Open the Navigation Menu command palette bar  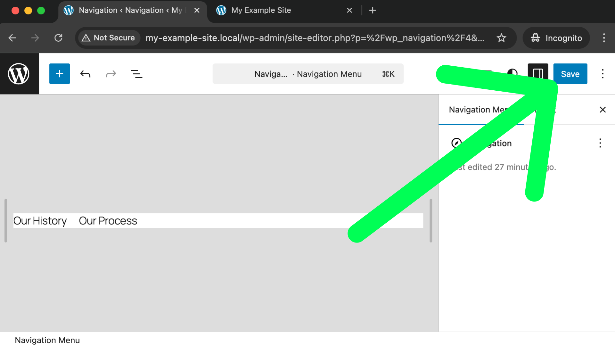pos(308,74)
